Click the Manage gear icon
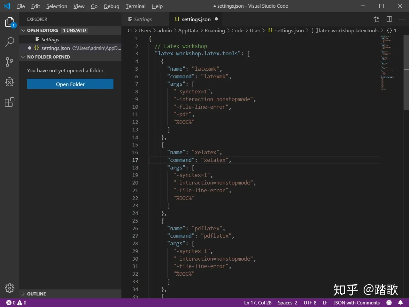This screenshot has width=409, height=307. [10, 288]
